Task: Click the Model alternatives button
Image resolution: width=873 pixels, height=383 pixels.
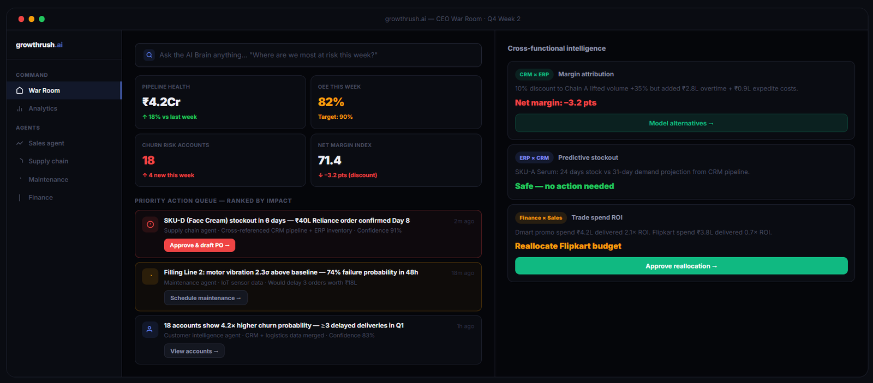Action: click(681, 123)
